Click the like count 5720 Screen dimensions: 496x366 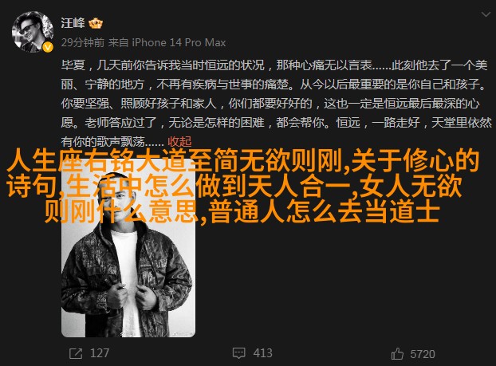pyautogui.click(x=423, y=354)
